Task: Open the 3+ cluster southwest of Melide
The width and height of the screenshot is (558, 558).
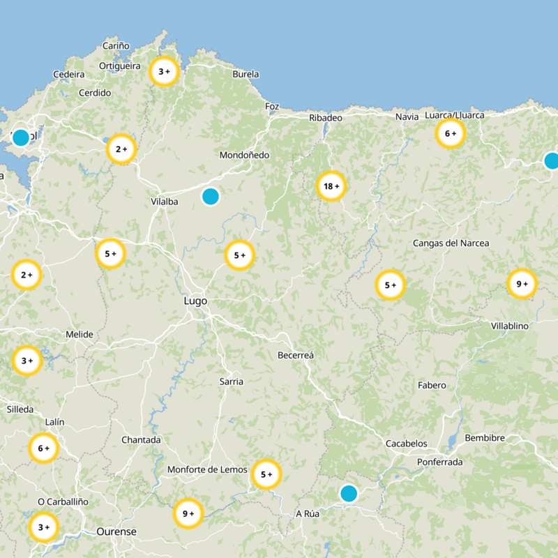Action: coord(27,361)
